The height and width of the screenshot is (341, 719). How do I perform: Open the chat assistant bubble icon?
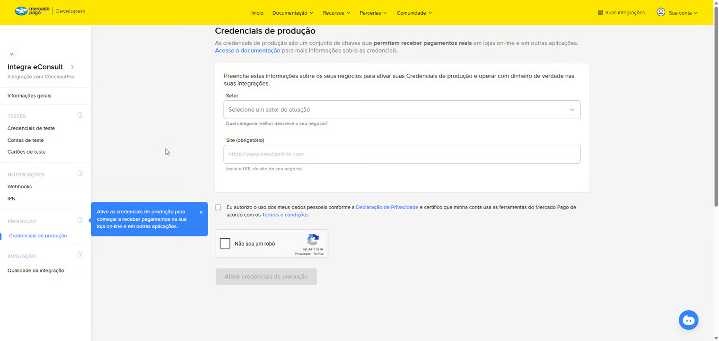tap(688, 320)
